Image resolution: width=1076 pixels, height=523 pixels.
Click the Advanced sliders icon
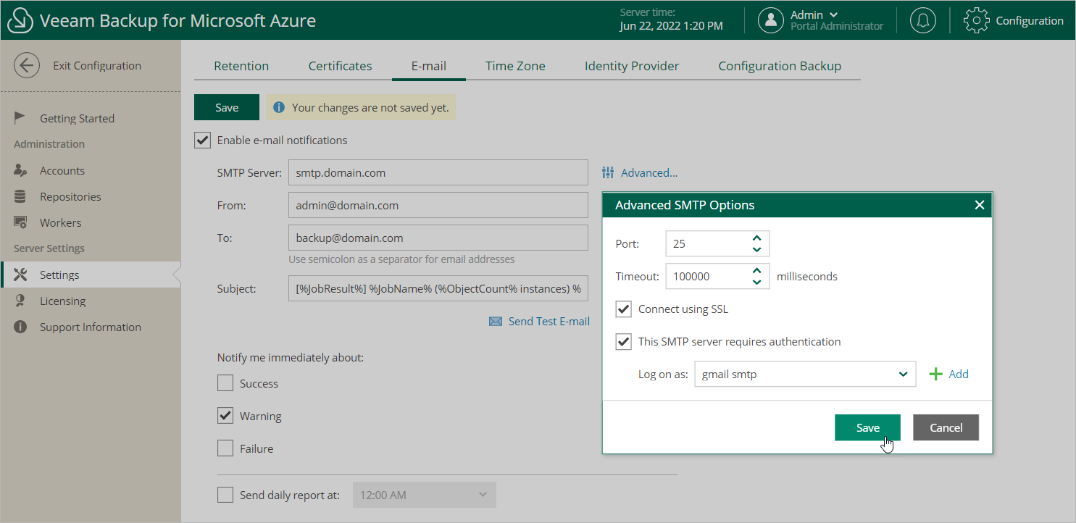coord(608,172)
